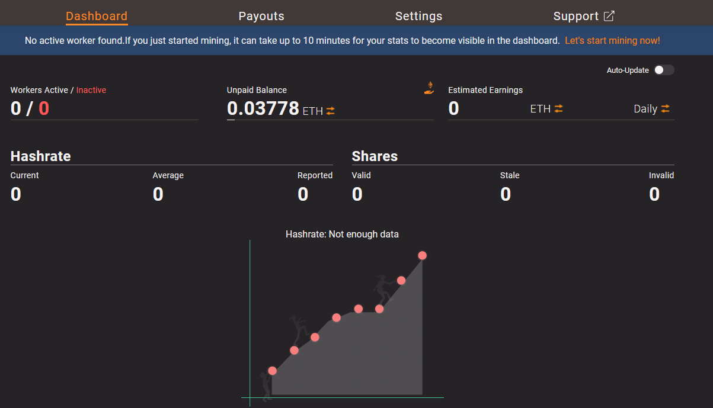The image size is (713, 408).
Task: Click the topmost red chart data point
Action: coord(422,255)
